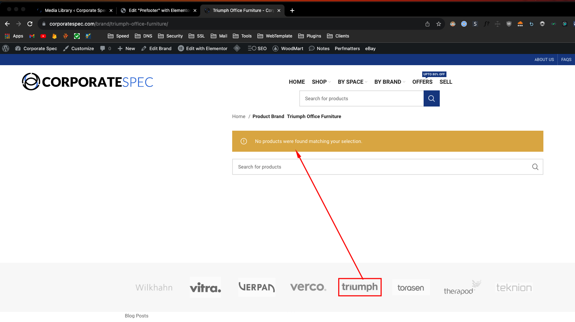
Task: Click Edit with Elementor
Action: [x=203, y=48]
